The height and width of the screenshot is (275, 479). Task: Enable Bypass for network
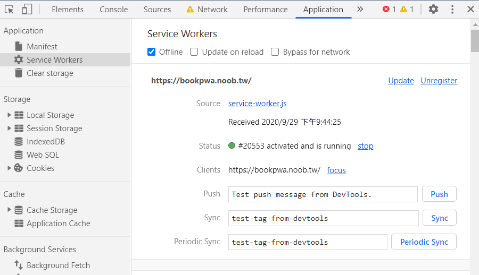pyautogui.click(x=275, y=52)
